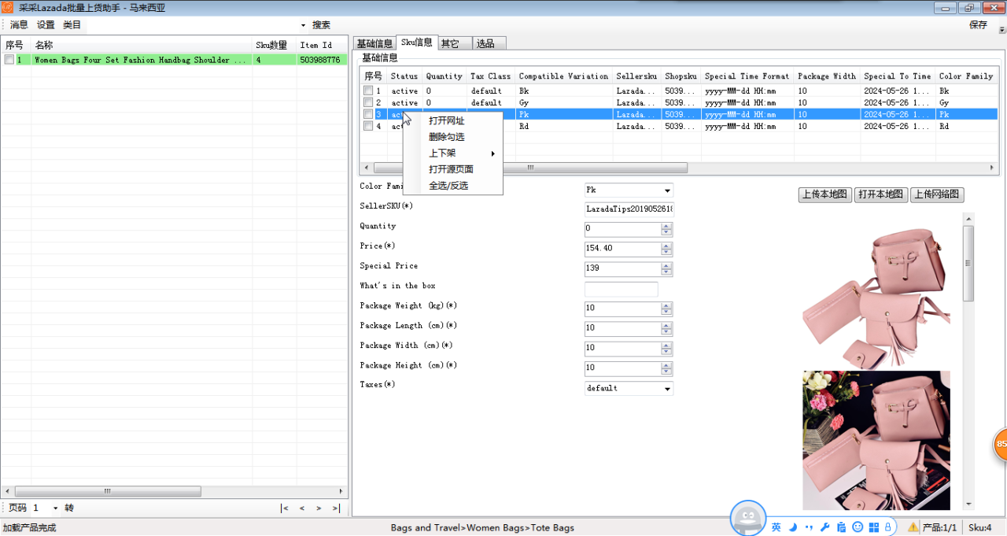Click the Special Price input field

tap(622, 269)
